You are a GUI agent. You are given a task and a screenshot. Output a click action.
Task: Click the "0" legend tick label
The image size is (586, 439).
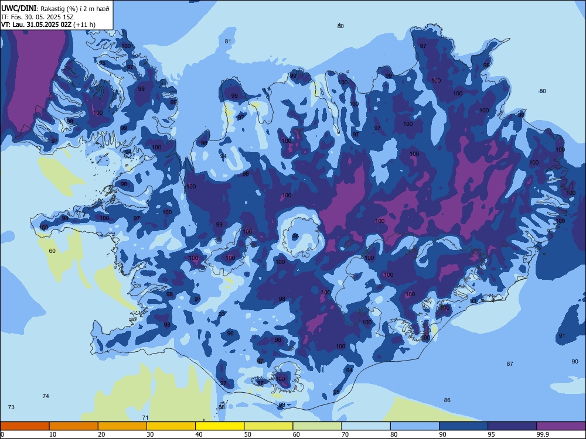(2, 434)
